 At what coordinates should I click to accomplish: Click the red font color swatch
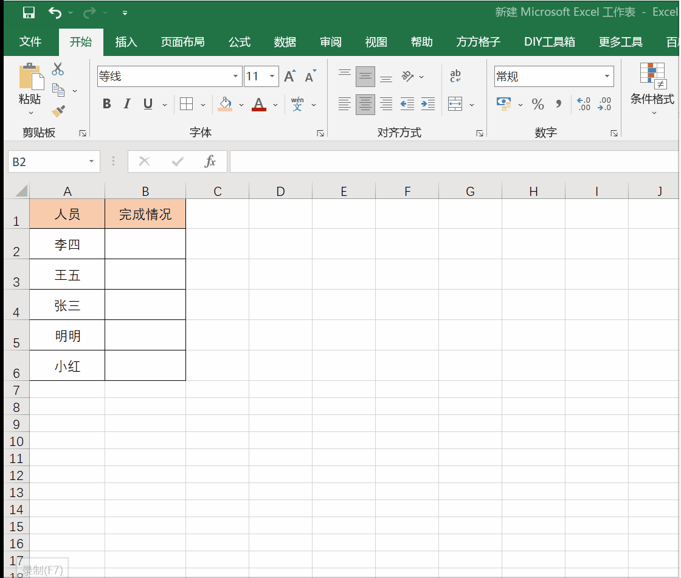tap(259, 104)
